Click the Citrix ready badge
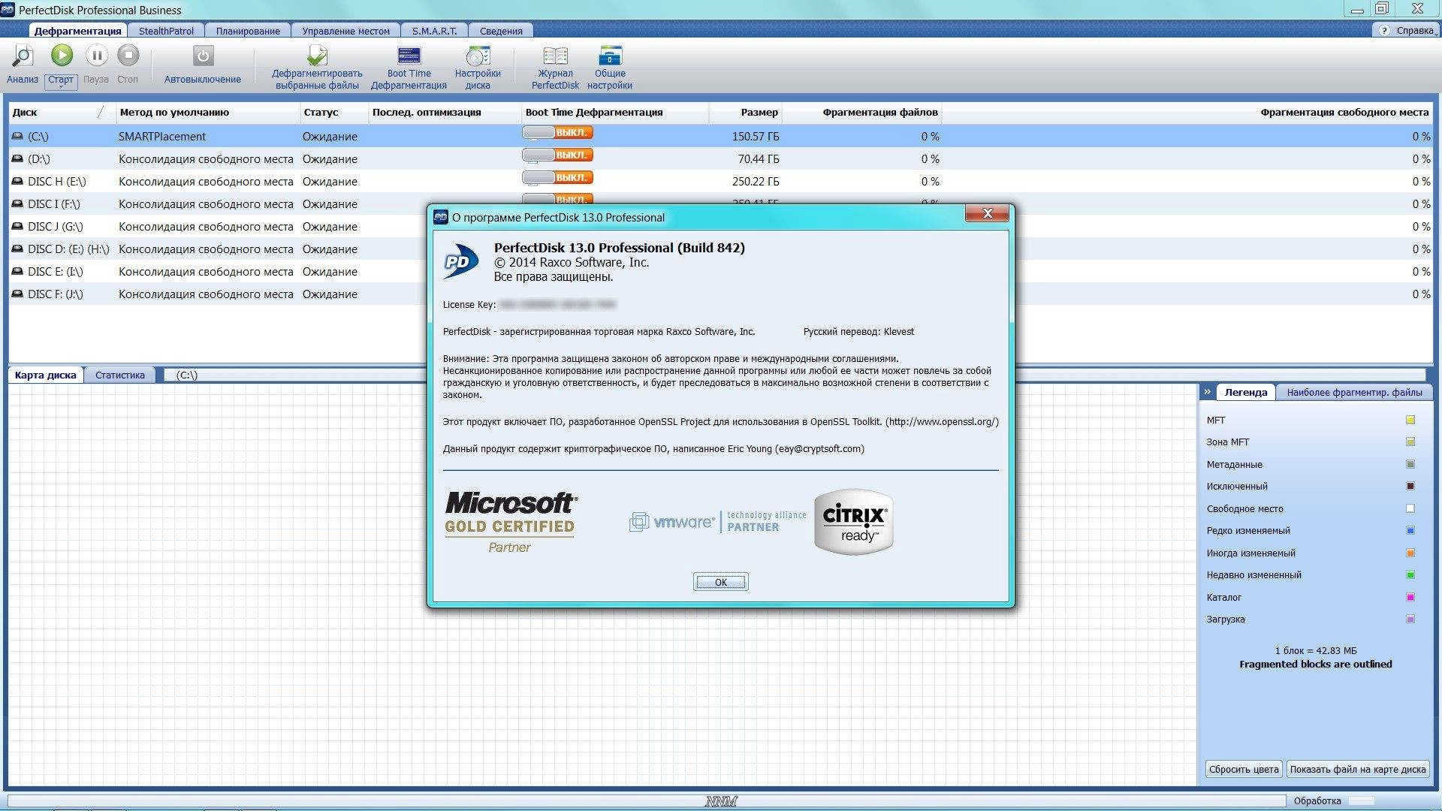This screenshot has width=1442, height=811. [854, 522]
